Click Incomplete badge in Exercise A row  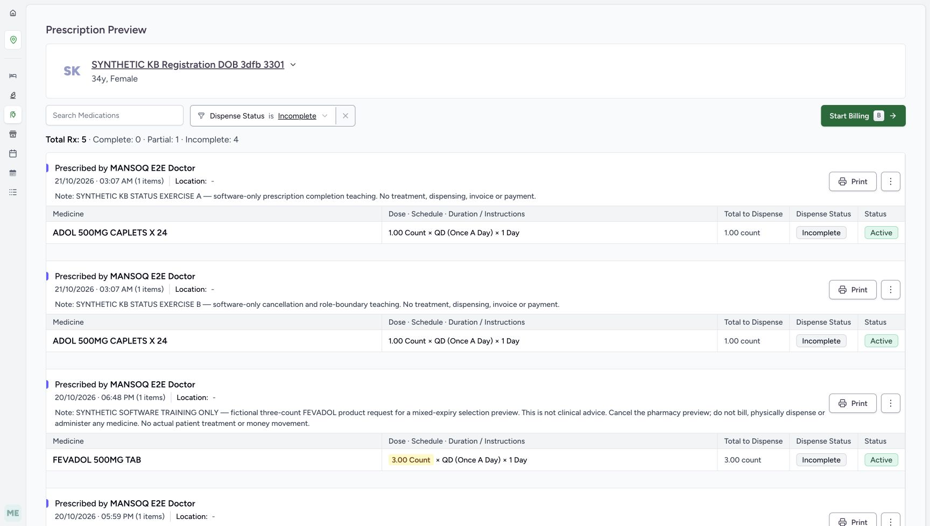click(x=821, y=233)
